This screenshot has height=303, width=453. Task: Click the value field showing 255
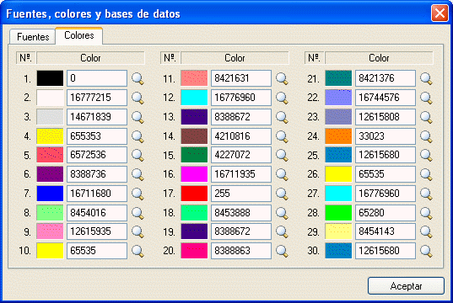tap(241, 193)
